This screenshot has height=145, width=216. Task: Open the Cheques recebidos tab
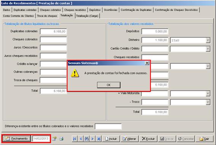75,10
